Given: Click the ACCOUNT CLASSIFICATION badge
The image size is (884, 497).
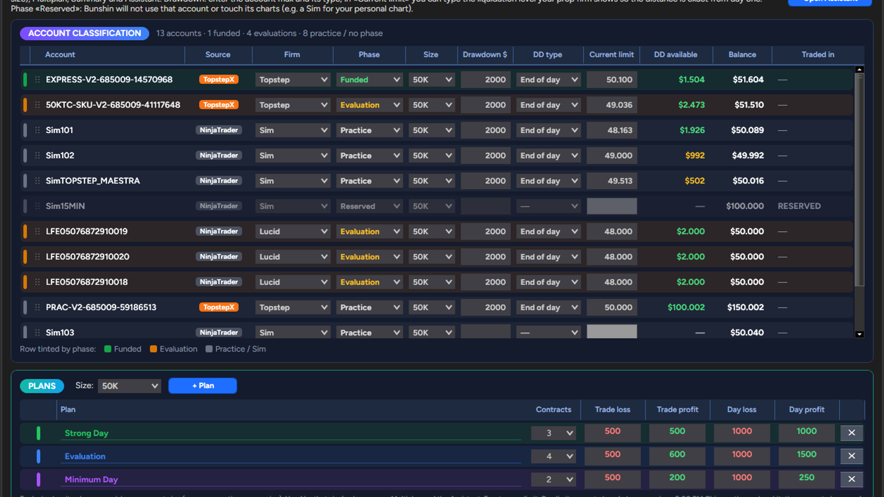Looking at the screenshot, I should click(x=85, y=33).
